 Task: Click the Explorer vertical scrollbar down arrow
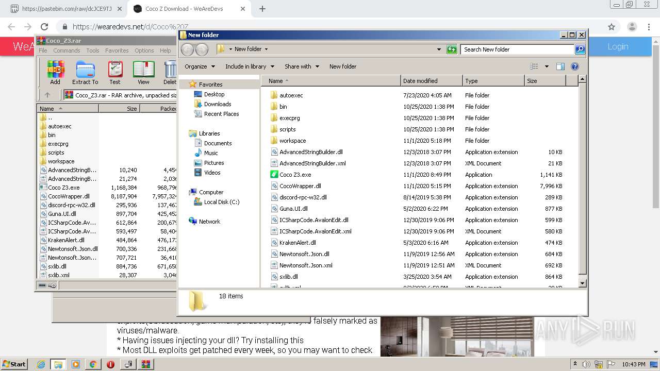pyautogui.click(x=582, y=283)
